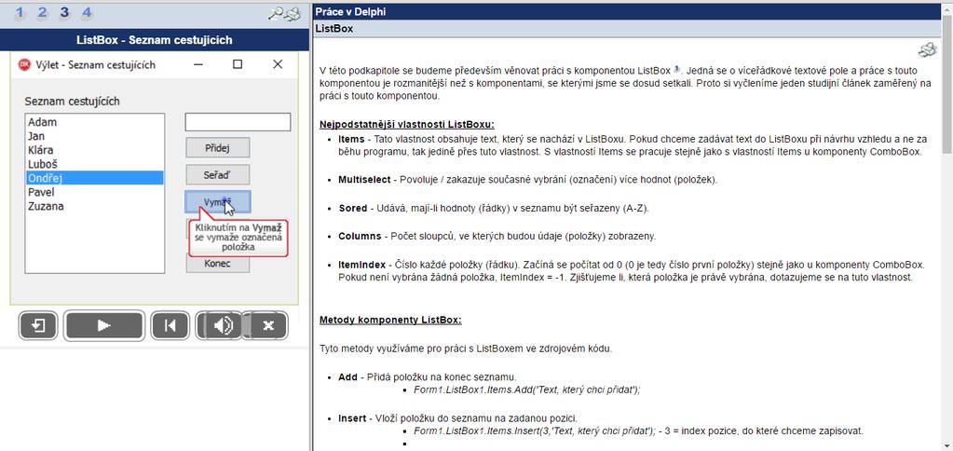Click the 'Práce v Delphi' header
953x451 pixels.
627,11
